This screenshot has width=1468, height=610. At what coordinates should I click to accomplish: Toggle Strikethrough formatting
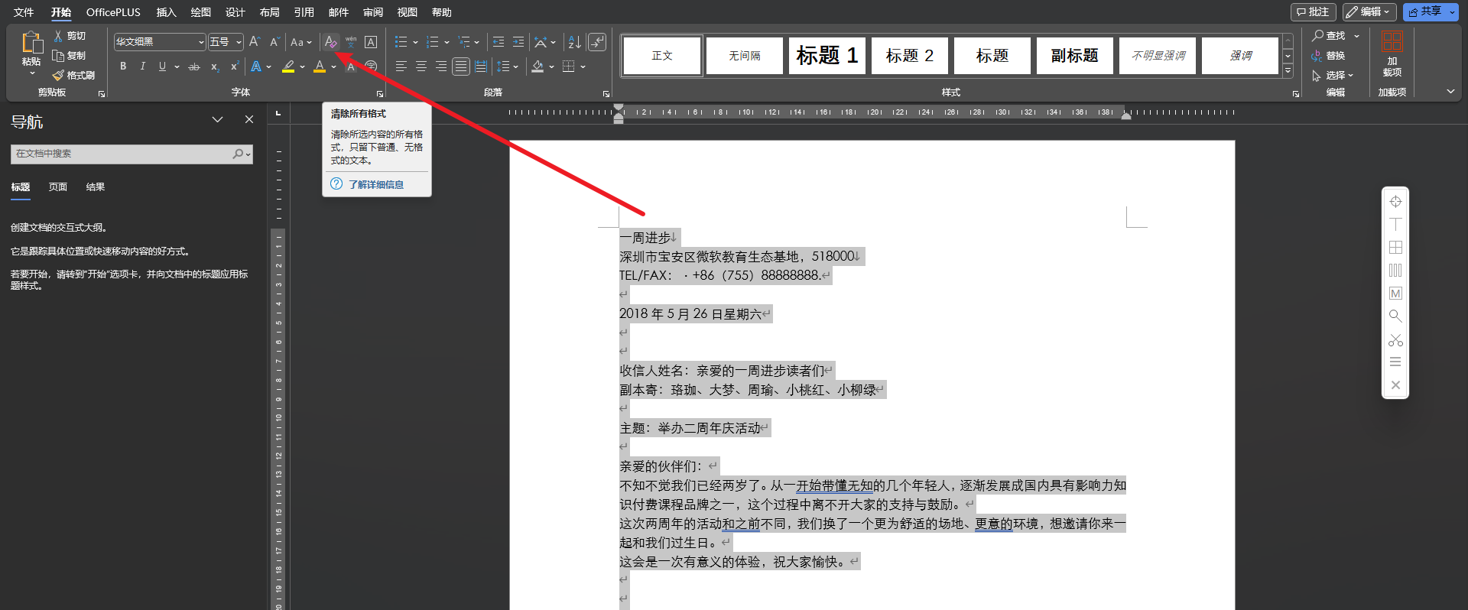pyautogui.click(x=194, y=67)
